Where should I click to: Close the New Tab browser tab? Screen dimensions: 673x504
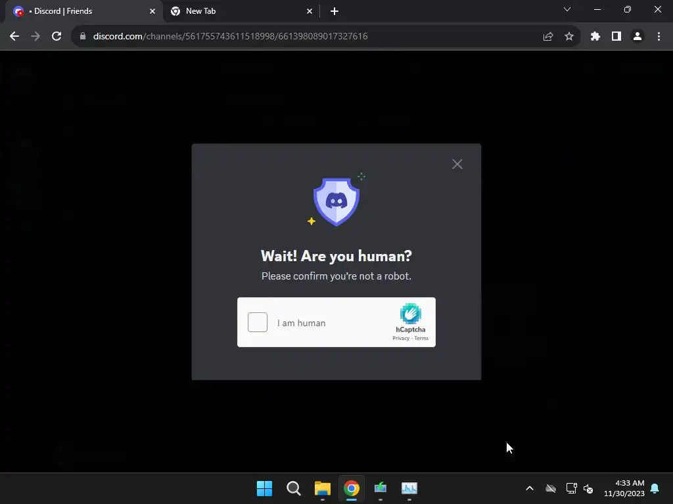point(310,11)
